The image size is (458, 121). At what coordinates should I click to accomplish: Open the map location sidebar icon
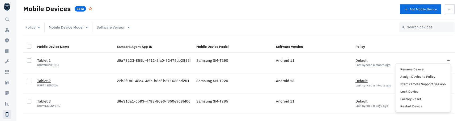pyautogui.click(x=7, y=30)
